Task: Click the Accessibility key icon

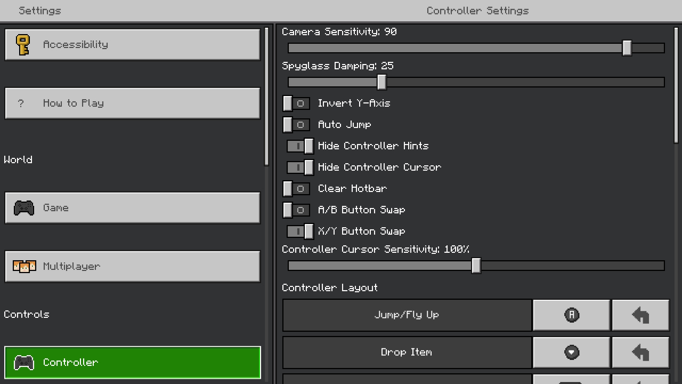Action: (x=22, y=45)
